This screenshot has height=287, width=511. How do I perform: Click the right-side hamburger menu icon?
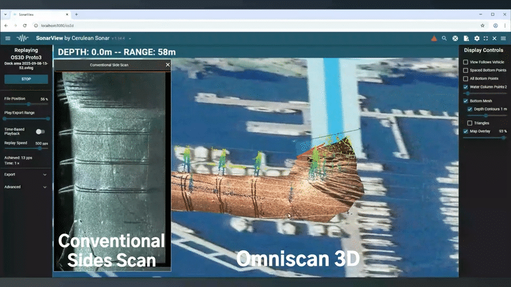503,39
